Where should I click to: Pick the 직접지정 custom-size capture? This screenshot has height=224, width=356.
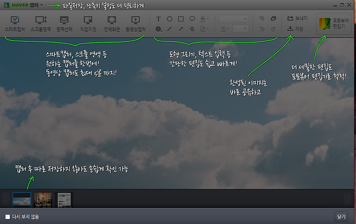coord(88,24)
